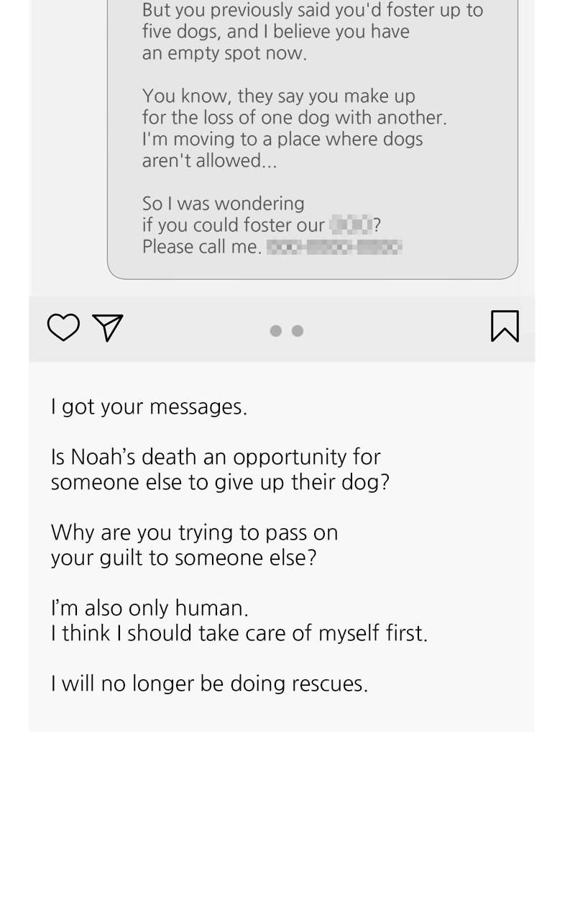This screenshot has width=575, height=921.
Task: Click "an empty spot now." message text
Action: (x=224, y=53)
